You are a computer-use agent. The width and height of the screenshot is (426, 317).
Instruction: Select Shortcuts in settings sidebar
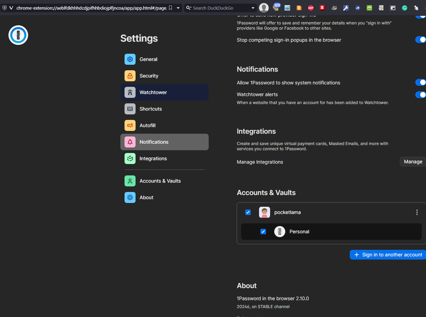tap(164, 109)
